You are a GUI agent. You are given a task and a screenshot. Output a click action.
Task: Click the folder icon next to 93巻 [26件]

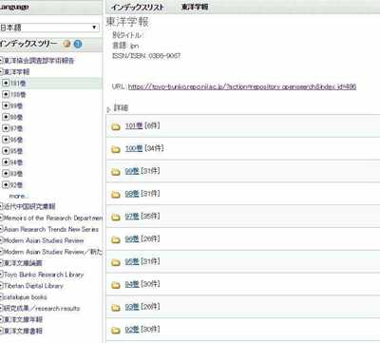click(116, 307)
